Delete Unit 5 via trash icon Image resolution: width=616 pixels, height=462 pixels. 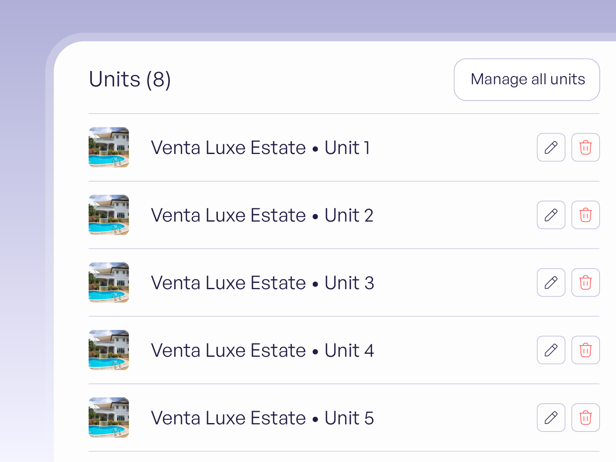[586, 418]
